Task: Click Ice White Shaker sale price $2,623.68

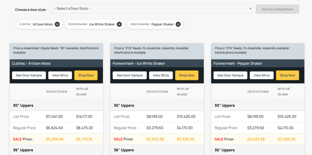Action: pyautogui.click(x=155, y=139)
